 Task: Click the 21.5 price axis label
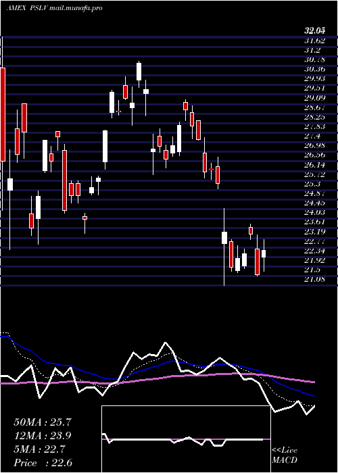(312, 270)
